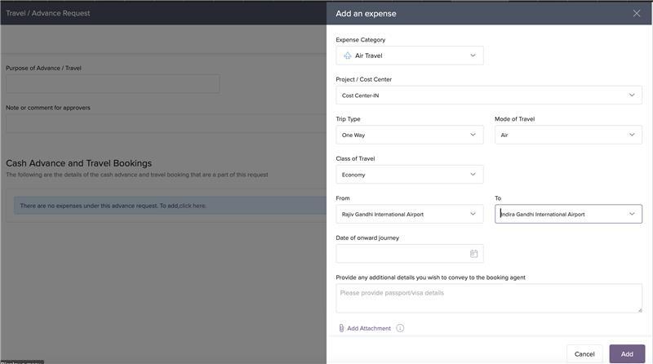The height and width of the screenshot is (364, 653).
Task: Open the From airport dropdown
Action: coord(473,214)
